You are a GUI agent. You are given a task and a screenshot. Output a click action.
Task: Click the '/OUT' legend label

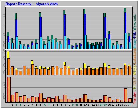coord(134,81)
